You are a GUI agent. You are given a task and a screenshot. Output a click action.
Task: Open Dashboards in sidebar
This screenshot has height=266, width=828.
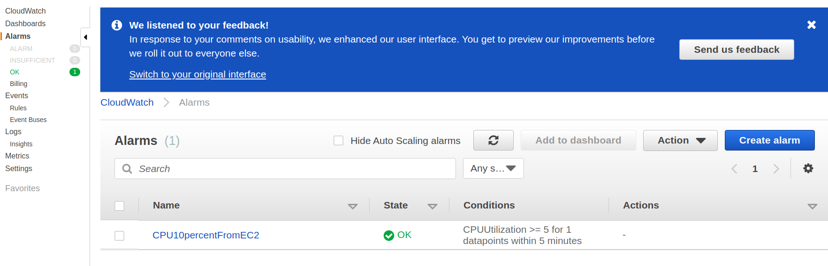click(25, 23)
